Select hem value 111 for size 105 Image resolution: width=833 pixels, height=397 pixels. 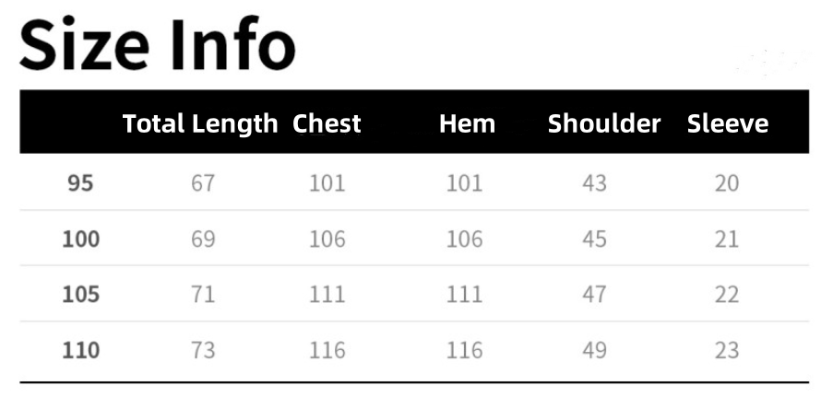[464, 295]
